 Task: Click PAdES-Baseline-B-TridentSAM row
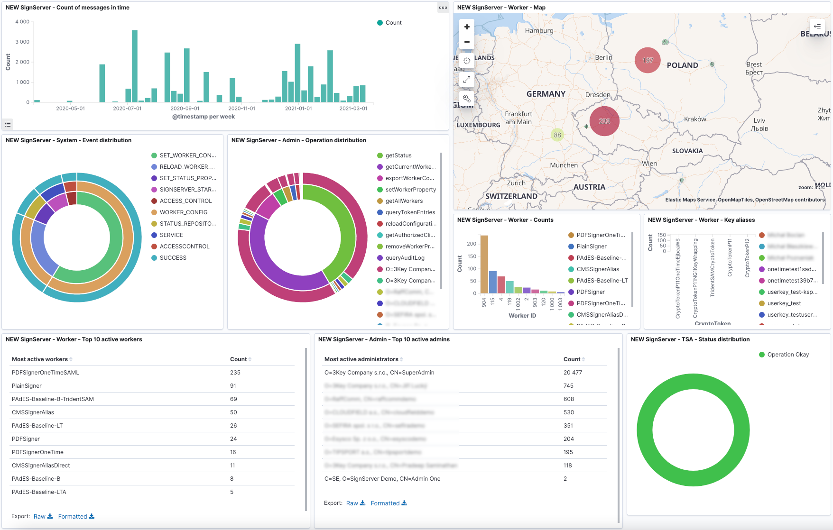point(153,399)
